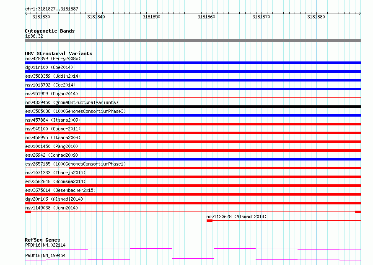Click the red start block of nsv1130628
This screenshot has width=373, height=265.
point(210,221)
